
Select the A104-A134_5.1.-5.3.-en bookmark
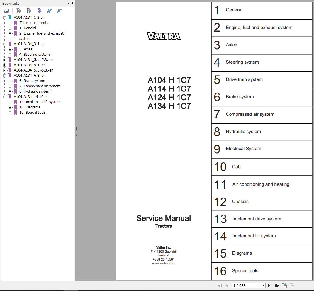coord(33,60)
